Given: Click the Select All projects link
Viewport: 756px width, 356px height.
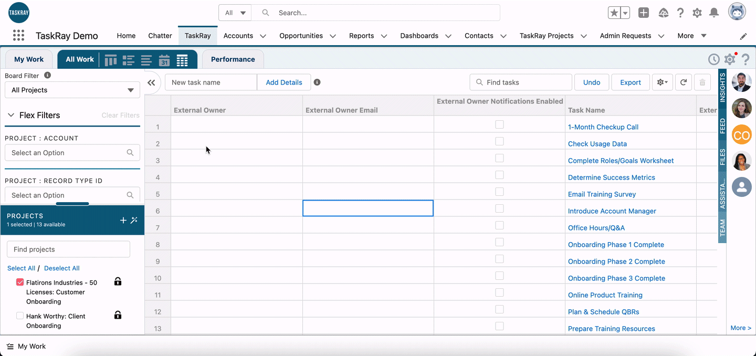Looking at the screenshot, I should tap(21, 268).
